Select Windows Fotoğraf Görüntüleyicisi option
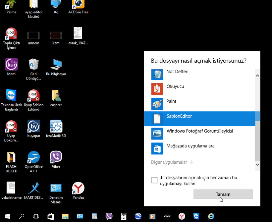The width and height of the screenshot is (272, 222). (x=199, y=131)
